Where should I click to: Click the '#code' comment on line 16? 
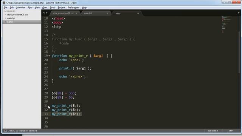pyautogui.click(x=64, y=43)
